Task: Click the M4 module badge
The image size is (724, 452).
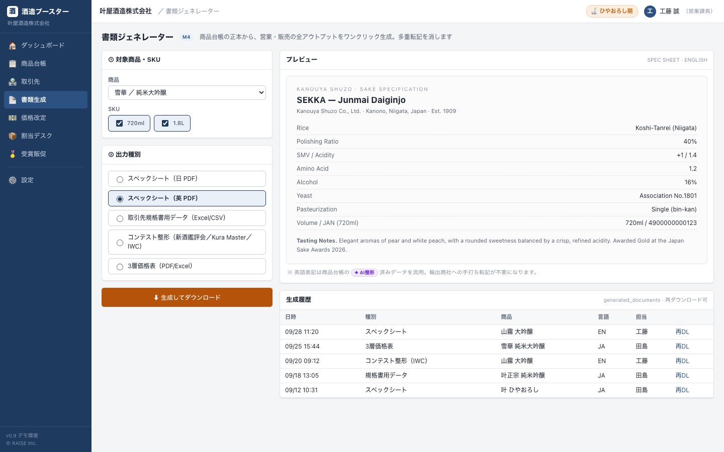Action: coord(186,37)
